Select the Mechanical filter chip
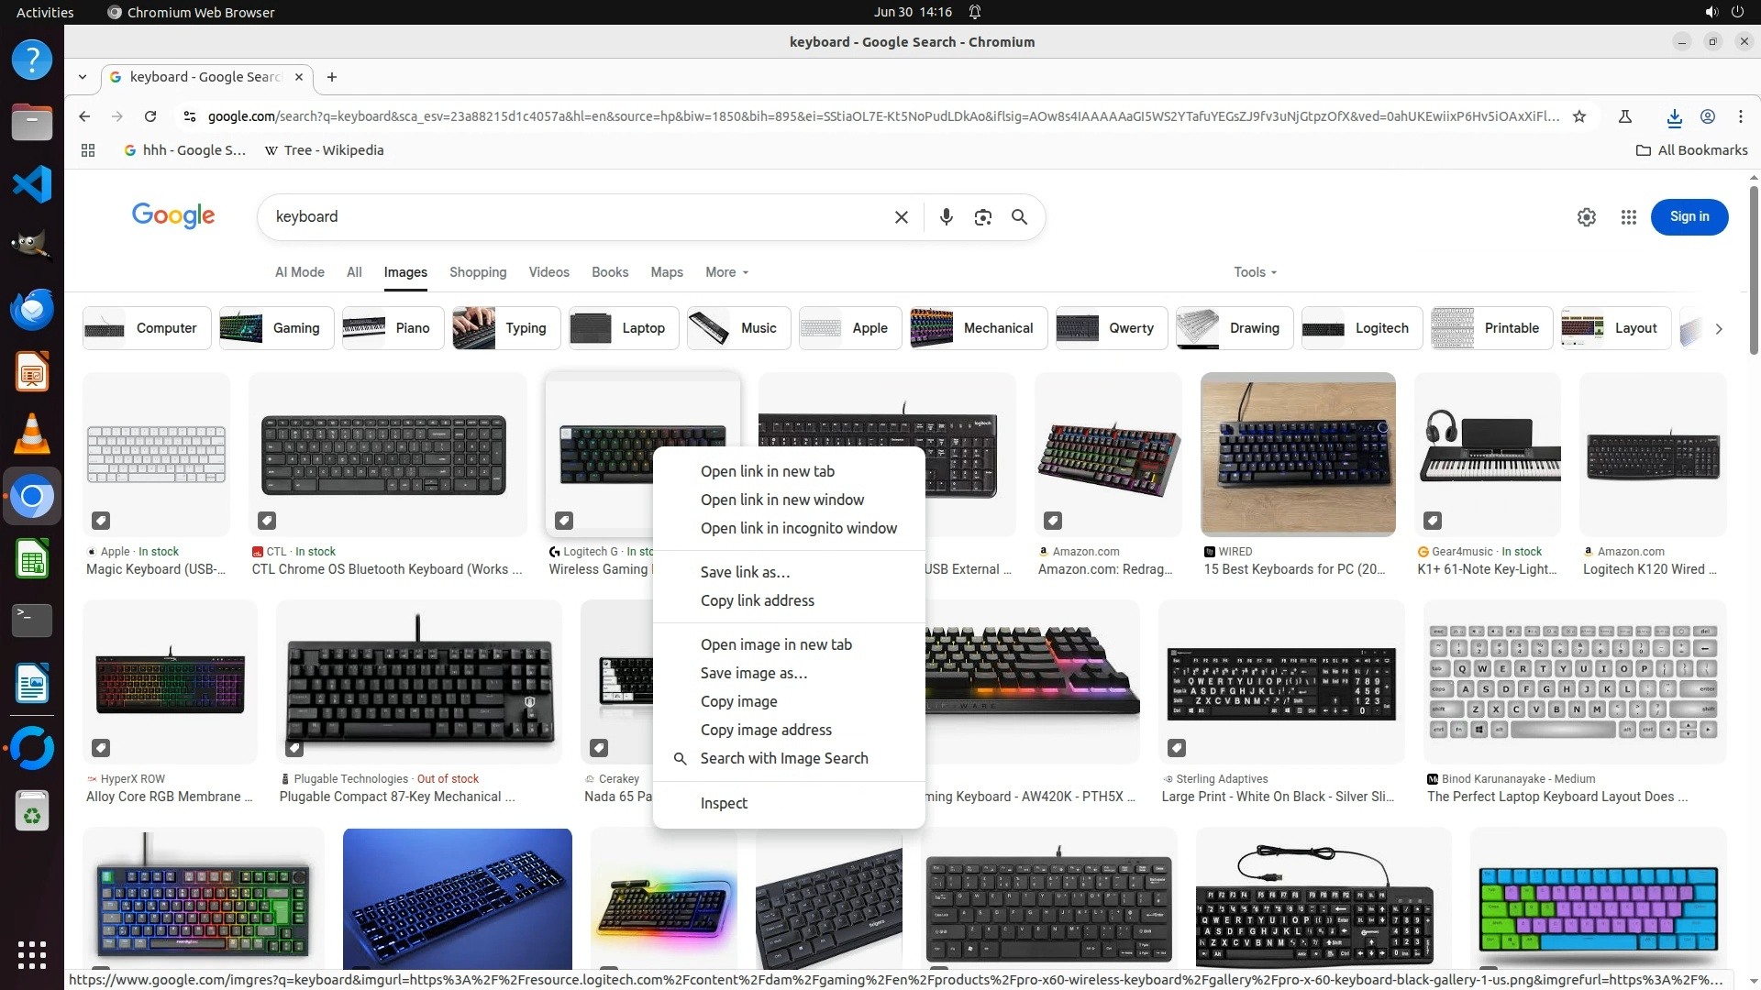The height and width of the screenshot is (990, 1761). [x=977, y=328]
